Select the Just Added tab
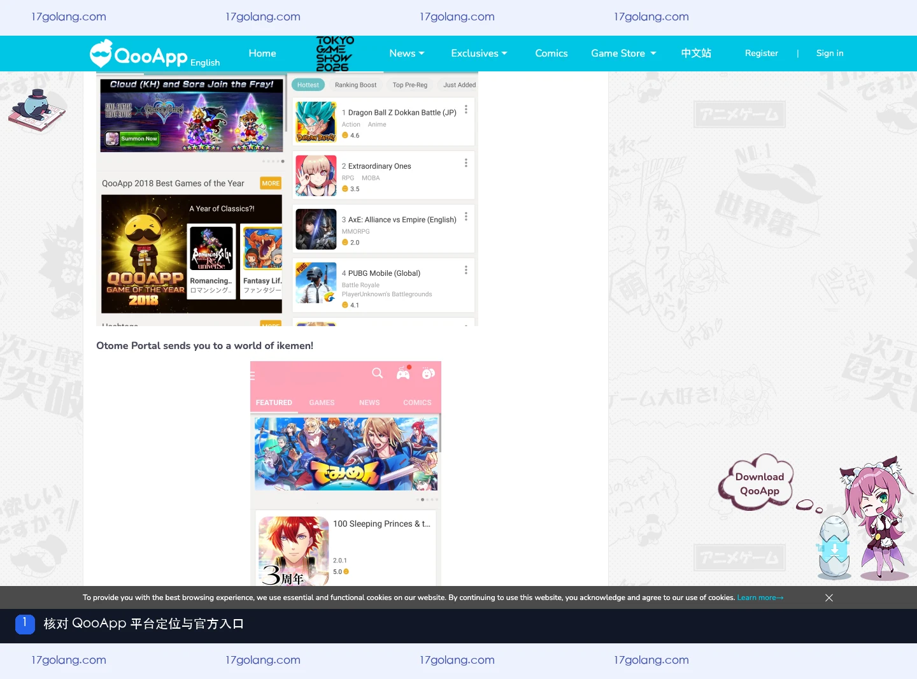The width and height of the screenshot is (917, 679). click(460, 85)
